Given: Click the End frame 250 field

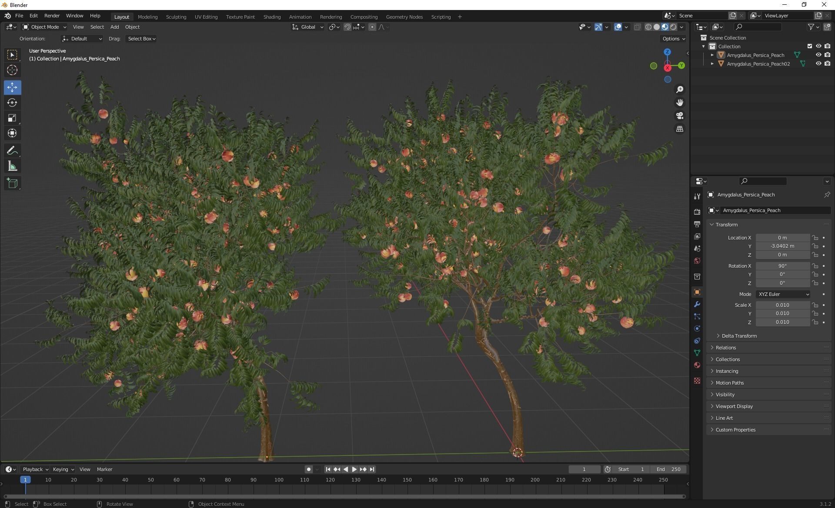Looking at the screenshot, I should coord(668,469).
